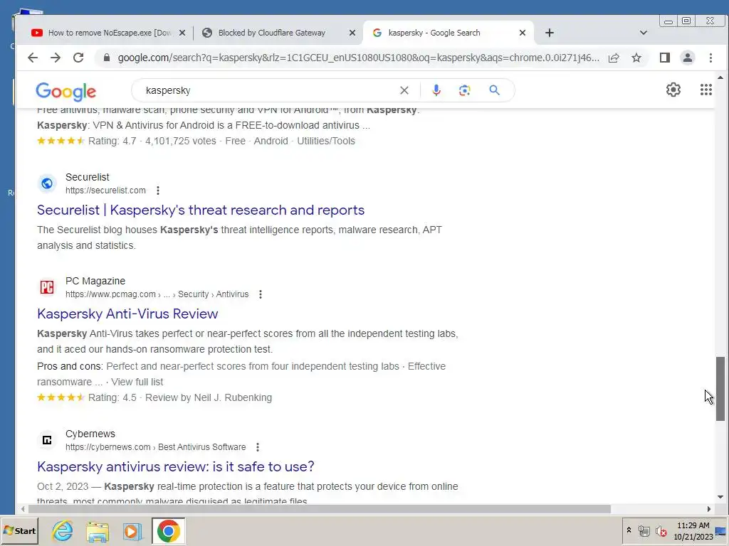View site information padlock icon
Screen dimensions: 729x546
click(107, 58)
